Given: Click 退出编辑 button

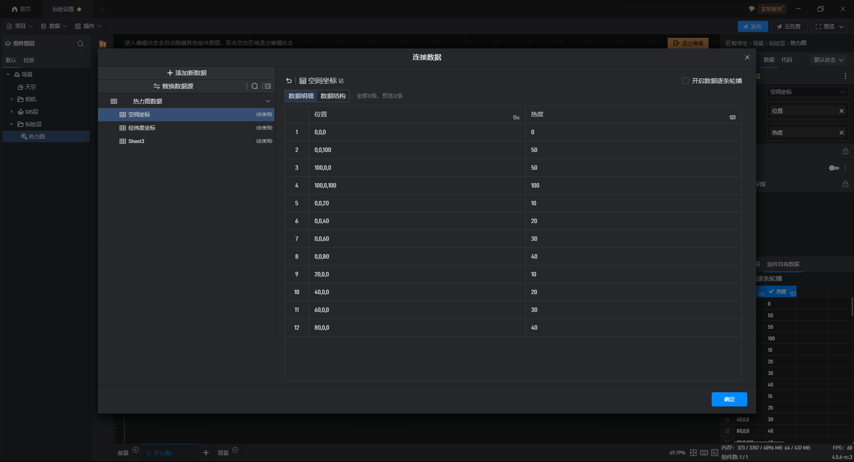Looking at the screenshot, I should [688, 43].
